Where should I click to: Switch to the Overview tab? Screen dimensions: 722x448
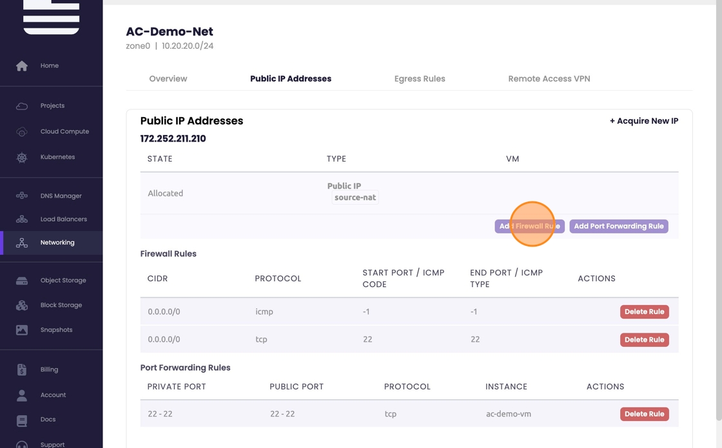(168, 79)
